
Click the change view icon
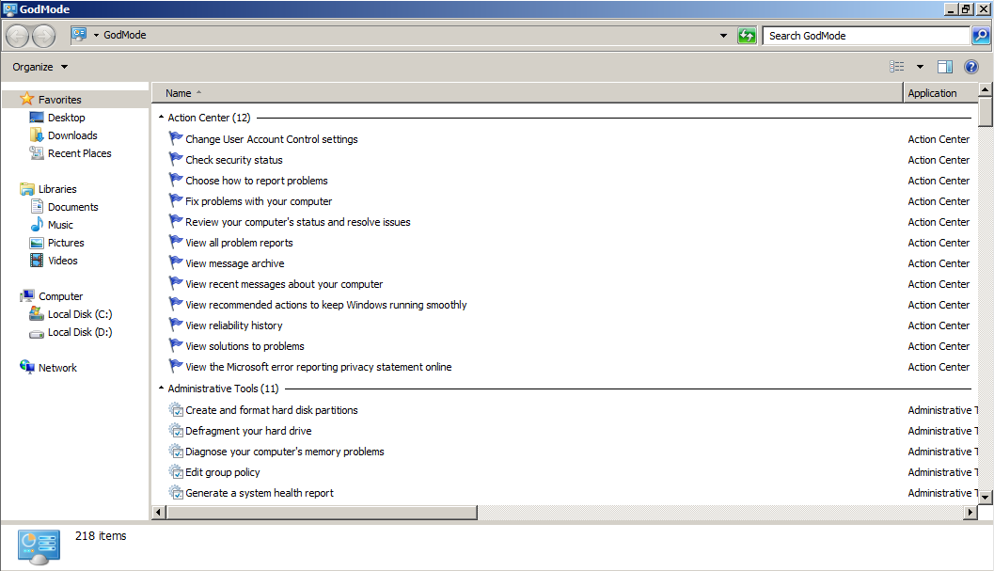click(x=896, y=67)
